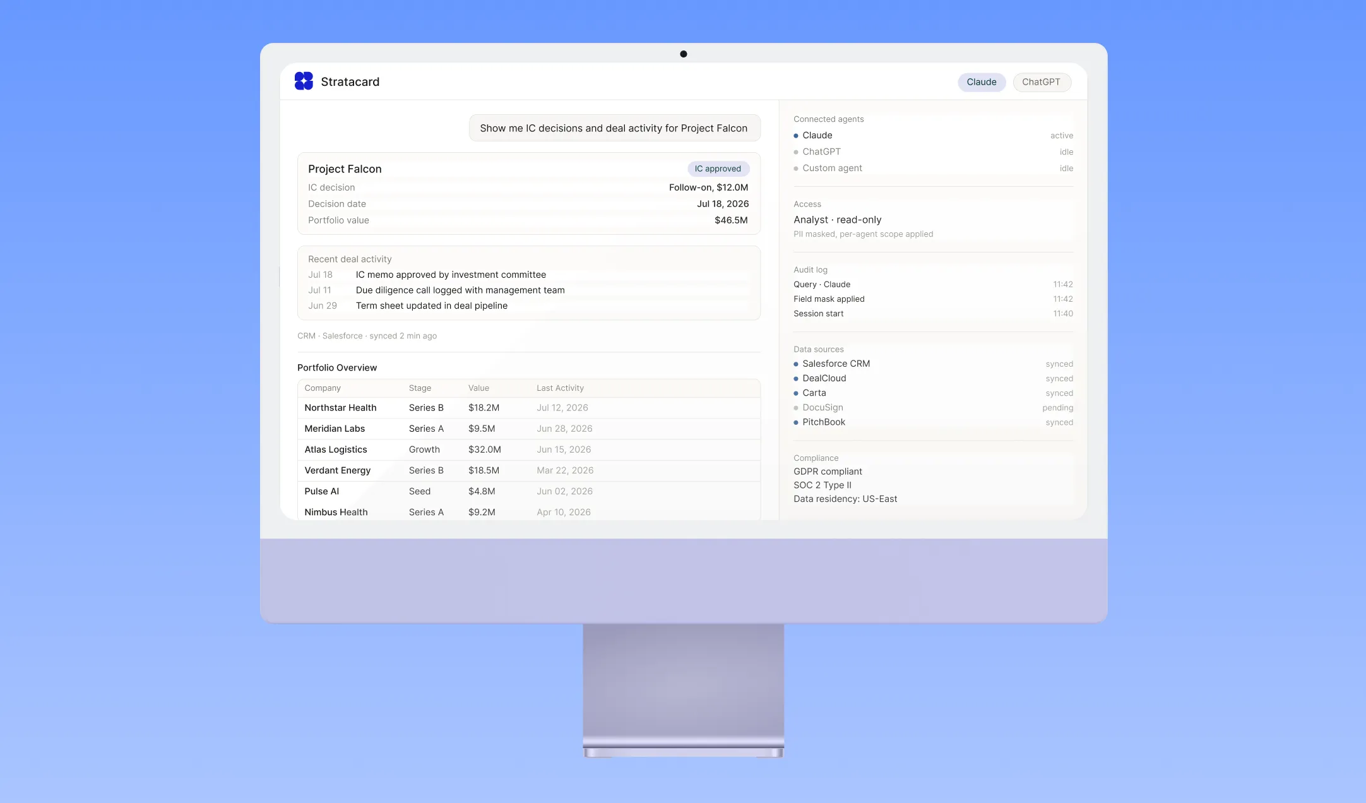Select the Atlas Logistics row
1366x803 pixels.
(x=529, y=449)
